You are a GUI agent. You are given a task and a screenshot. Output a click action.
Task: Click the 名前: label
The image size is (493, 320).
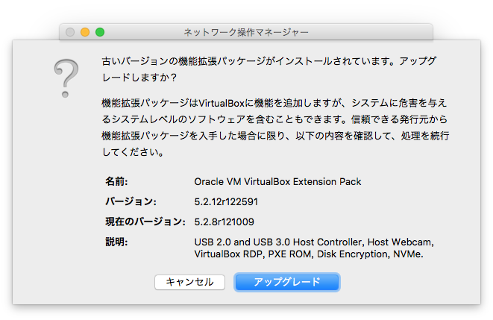116,181
